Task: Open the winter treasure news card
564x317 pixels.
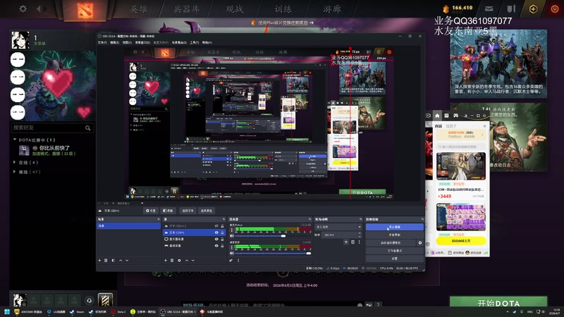Action: [x=498, y=64]
